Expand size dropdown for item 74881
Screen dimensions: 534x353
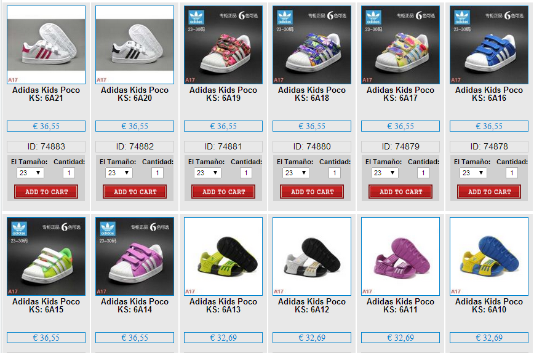207,173
